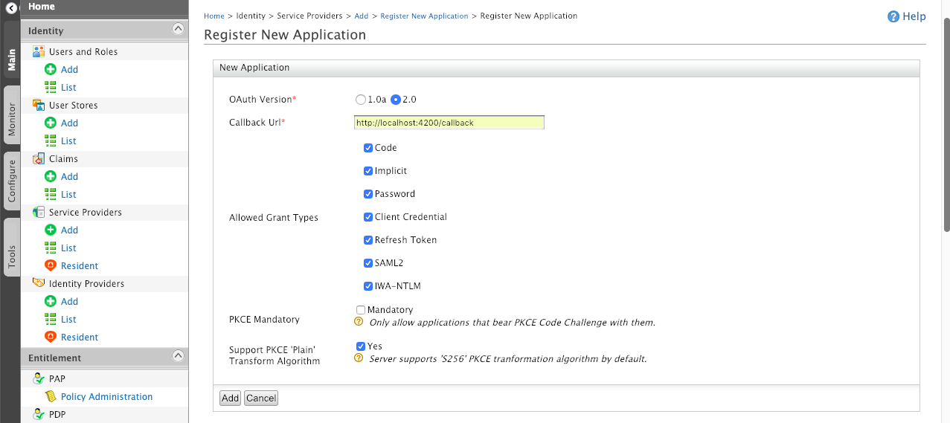Open the Configure side tab
The height and width of the screenshot is (423, 950).
tap(11, 181)
